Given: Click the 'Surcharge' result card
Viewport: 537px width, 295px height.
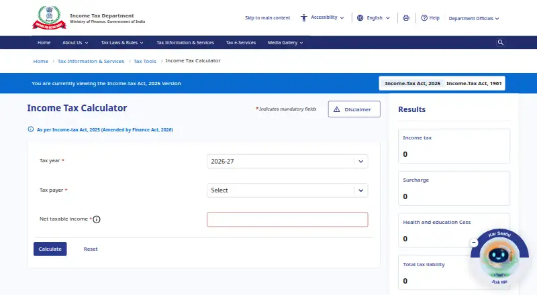Looking at the screenshot, I should point(454,188).
